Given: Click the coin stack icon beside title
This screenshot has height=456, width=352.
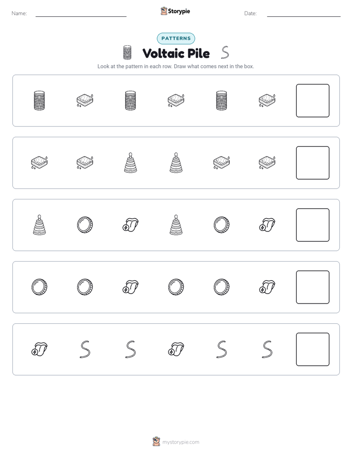Looking at the screenshot, I should click(127, 53).
